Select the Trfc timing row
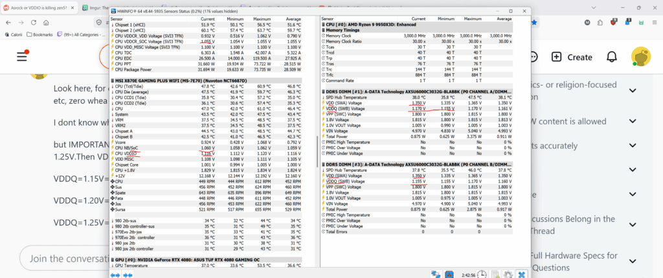This screenshot has width=663, height=278. [x=416, y=75]
